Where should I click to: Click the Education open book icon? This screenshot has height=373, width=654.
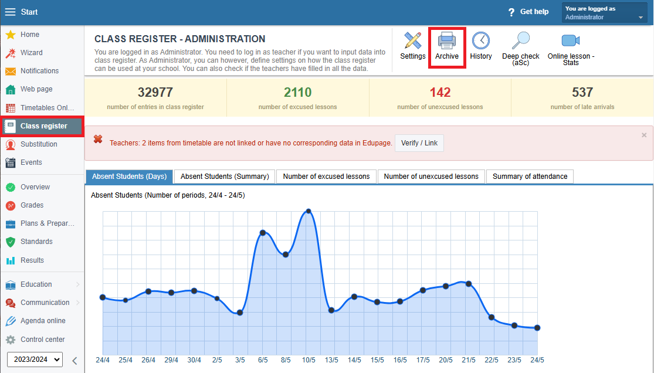coord(11,285)
